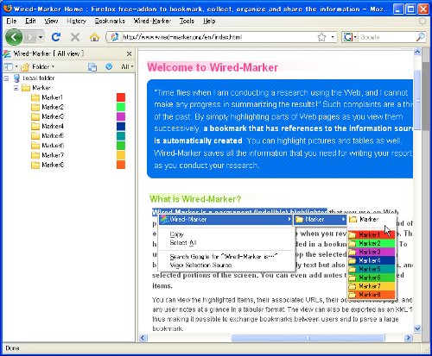Open the Google search engine selector
432x356 pixels.
pos(350,37)
